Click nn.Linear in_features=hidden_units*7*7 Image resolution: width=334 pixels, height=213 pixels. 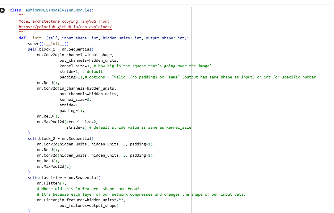coord(83,200)
